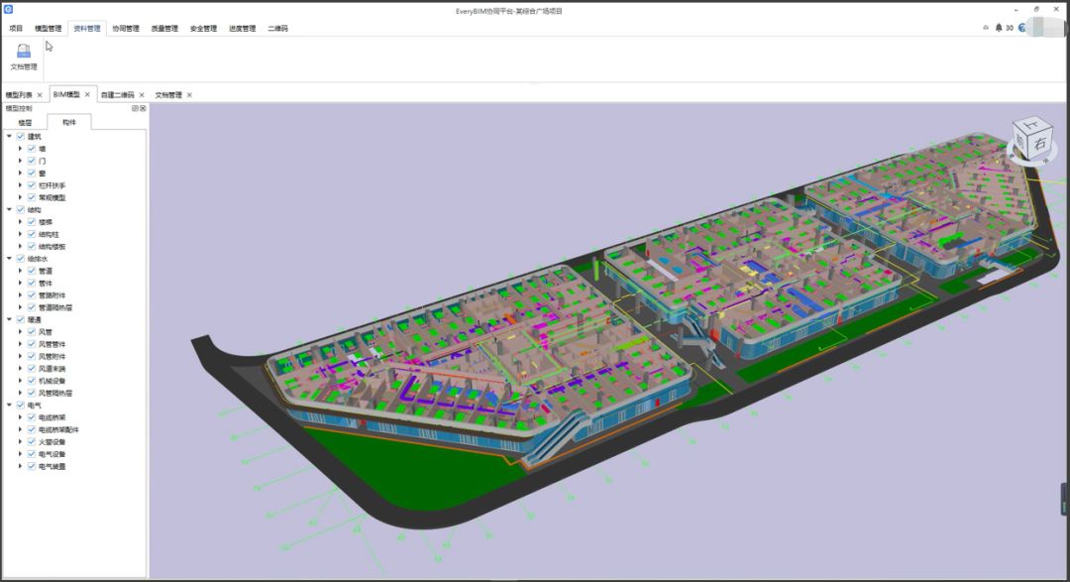Click the 右 face of the view cube
The width and height of the screenshot is (1070, 582).
tap(1039, 144)
